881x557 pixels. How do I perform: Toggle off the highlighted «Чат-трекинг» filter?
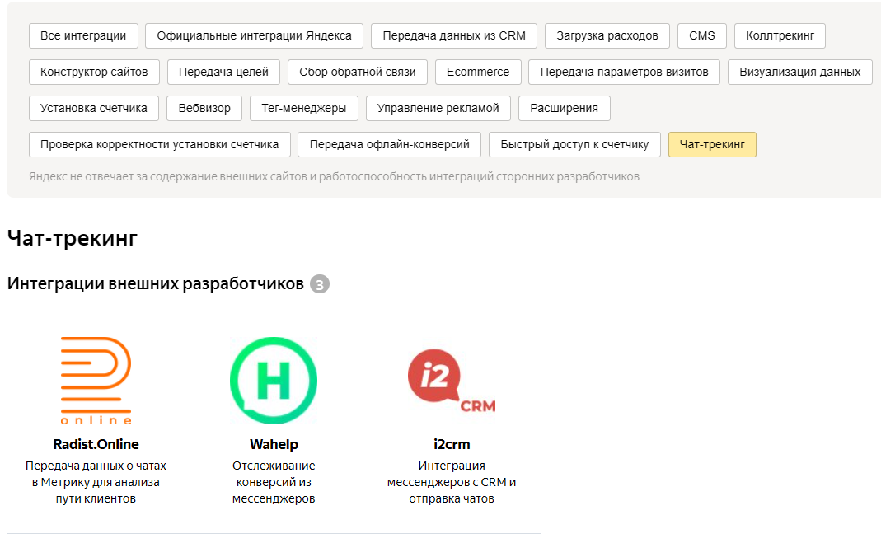tap(712, 144)
